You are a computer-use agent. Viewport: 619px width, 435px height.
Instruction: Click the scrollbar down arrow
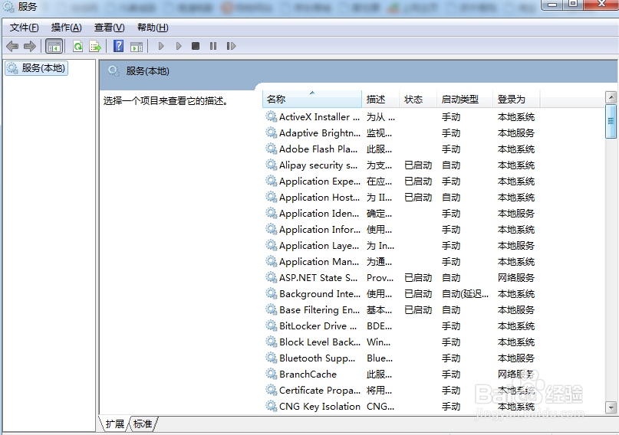pos(611,407)
